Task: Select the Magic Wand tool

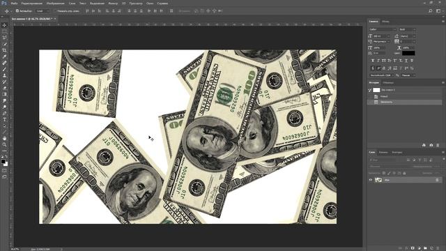Action: (x=4, y=44)
